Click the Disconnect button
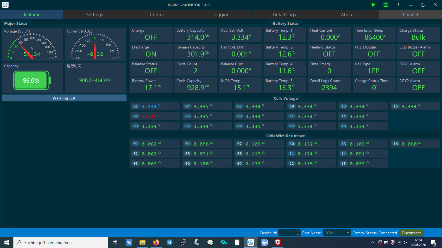Image resolution: width=442 pixels, height=248 pixels. [411, 233]
